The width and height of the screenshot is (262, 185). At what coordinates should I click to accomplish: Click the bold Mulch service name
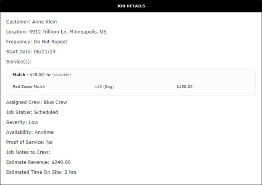coord(19,75)
